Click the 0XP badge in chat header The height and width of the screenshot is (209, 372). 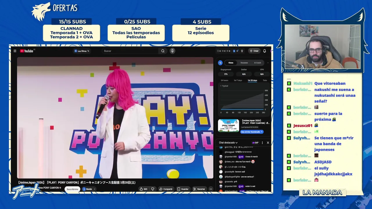point(255,143)
